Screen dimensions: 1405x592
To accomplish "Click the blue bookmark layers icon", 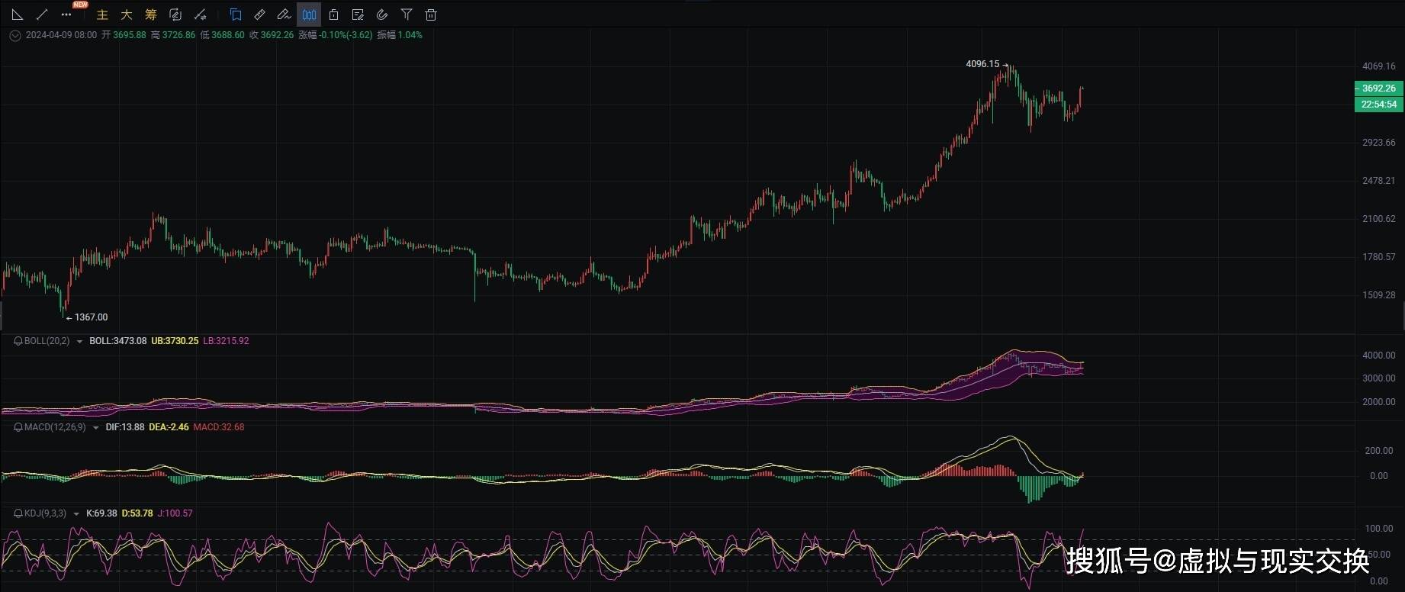I will 236,14.
